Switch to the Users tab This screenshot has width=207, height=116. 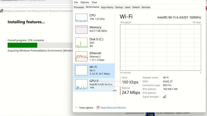(x=127, y=7)
